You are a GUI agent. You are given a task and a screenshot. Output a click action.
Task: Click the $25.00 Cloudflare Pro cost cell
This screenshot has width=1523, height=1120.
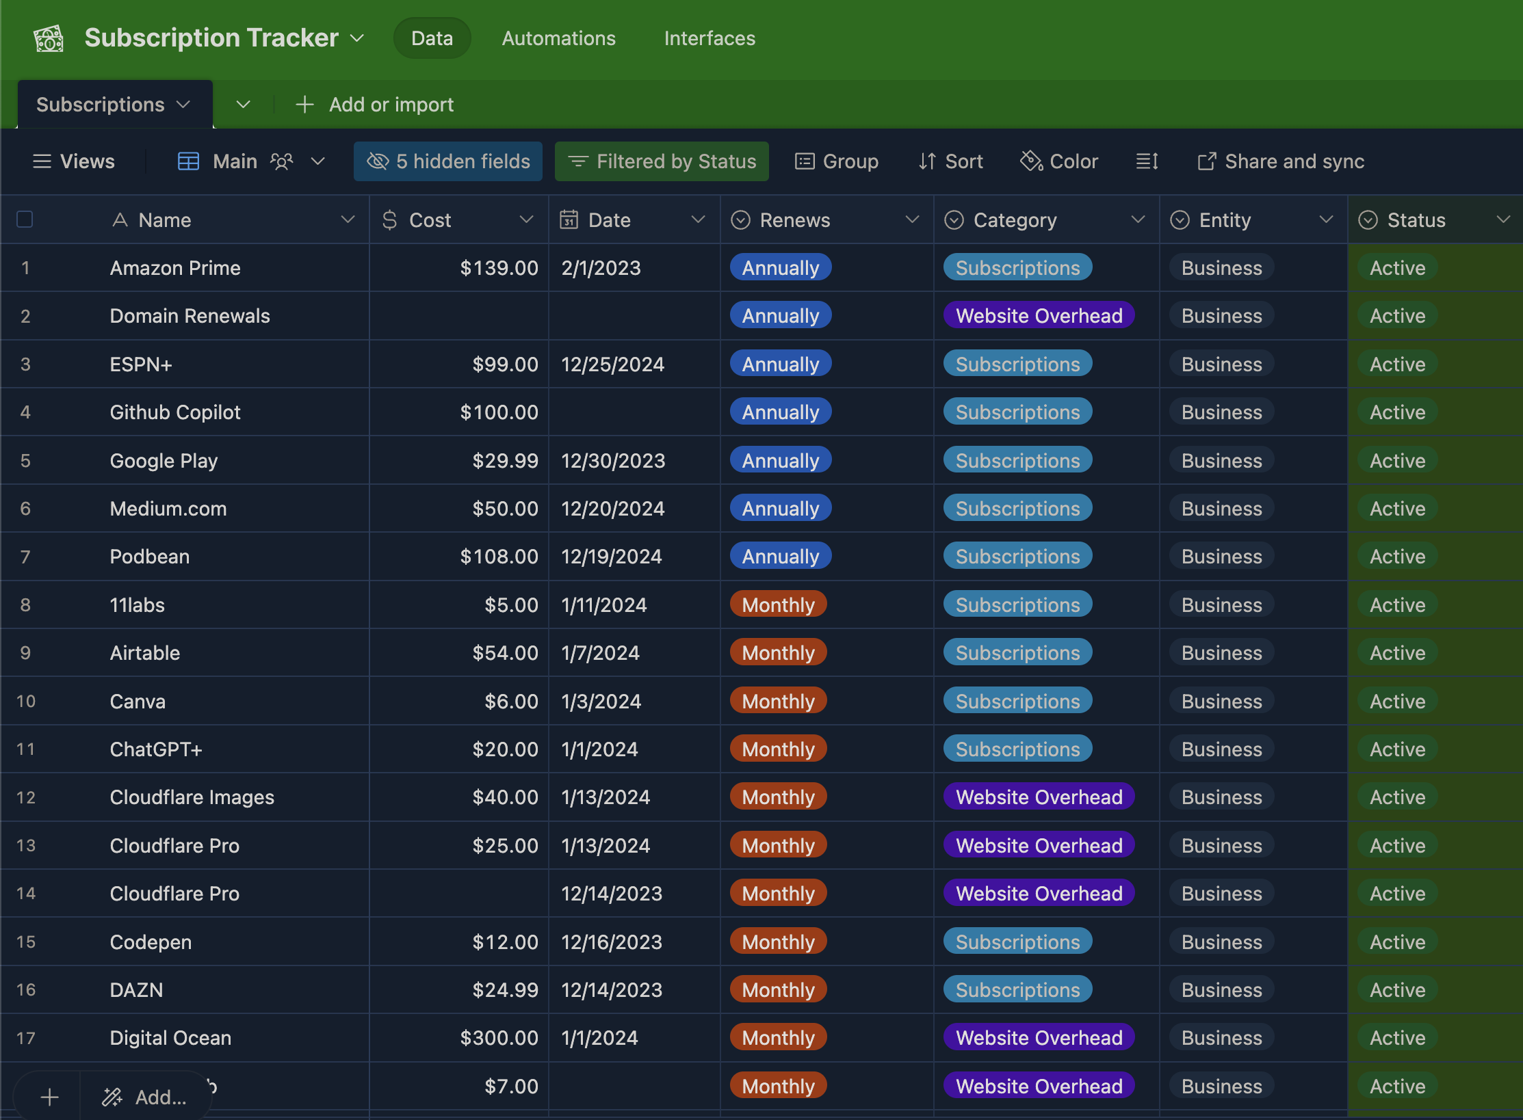click(x=459, y=846)
